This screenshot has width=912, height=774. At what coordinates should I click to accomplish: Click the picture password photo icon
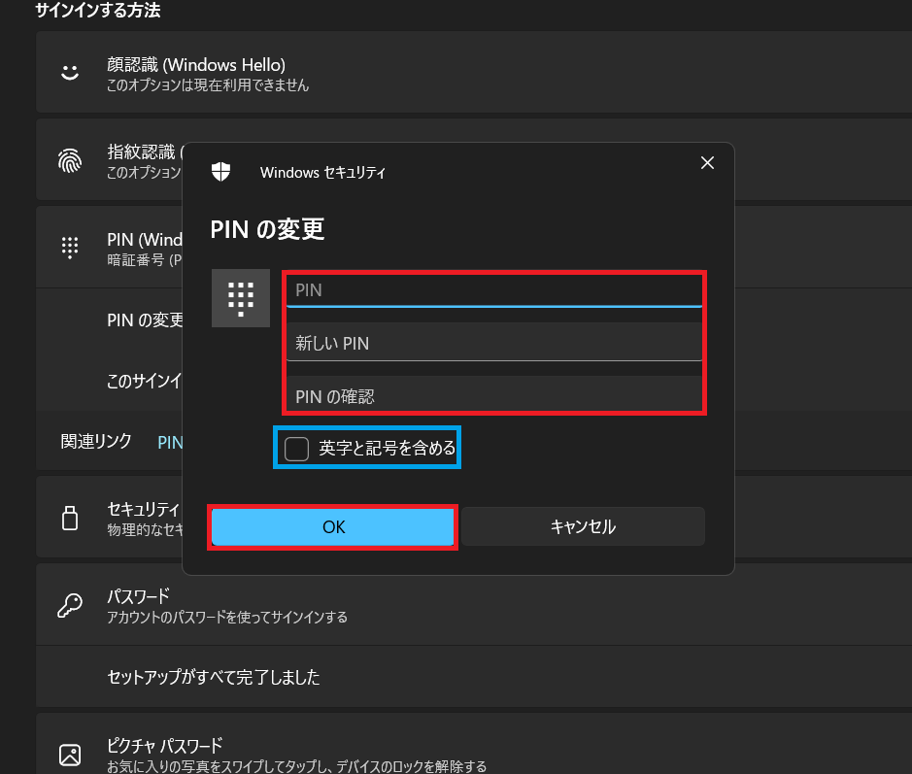click(x=69, y=753)
